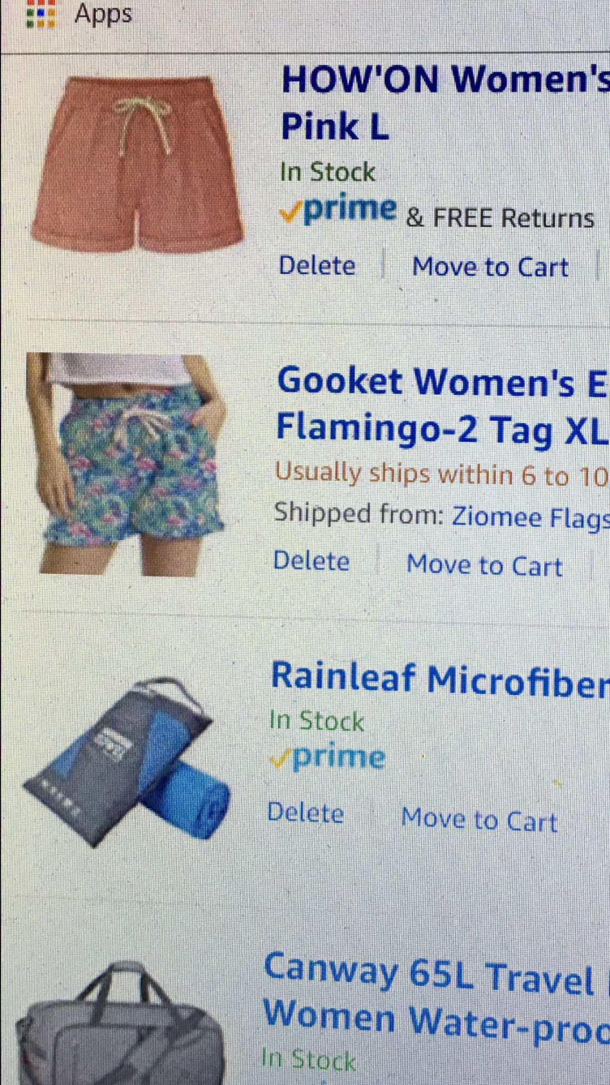Click the prime logo under Rainleaf towel

(x=328, y=756)
